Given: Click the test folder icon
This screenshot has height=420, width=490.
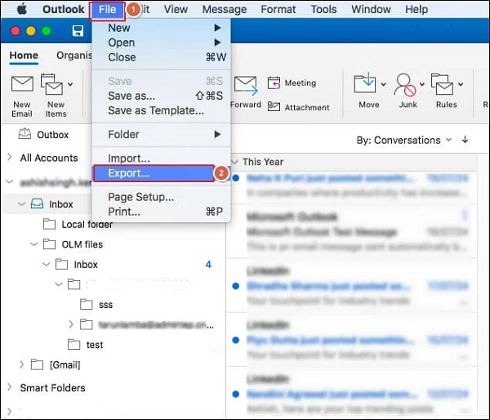Looking at the screenshot, I should [x=74, y=344].
